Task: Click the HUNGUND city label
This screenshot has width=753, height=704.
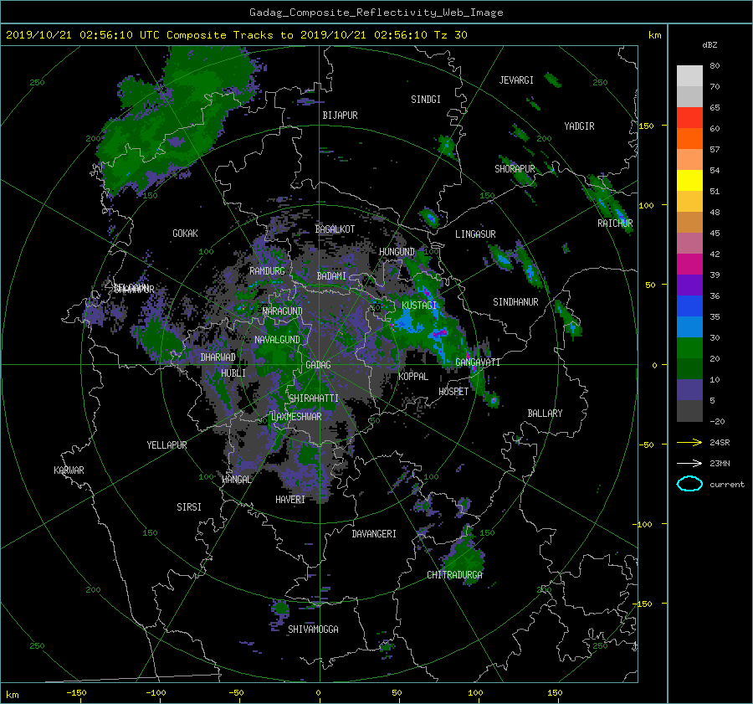Action: coord(397,252)
